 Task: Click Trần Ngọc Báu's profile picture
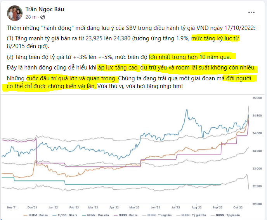click(x=15, y=13)
